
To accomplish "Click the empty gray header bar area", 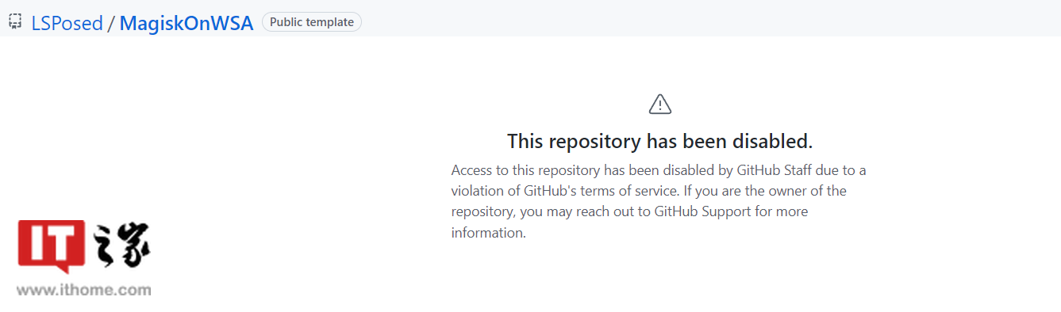I will 706,19.
